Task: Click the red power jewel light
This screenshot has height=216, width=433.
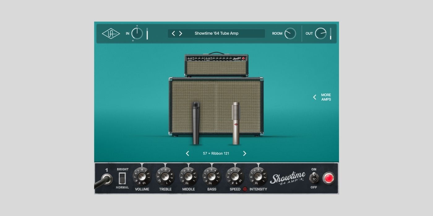Action: pyautogui.click(x=328, y=178)
